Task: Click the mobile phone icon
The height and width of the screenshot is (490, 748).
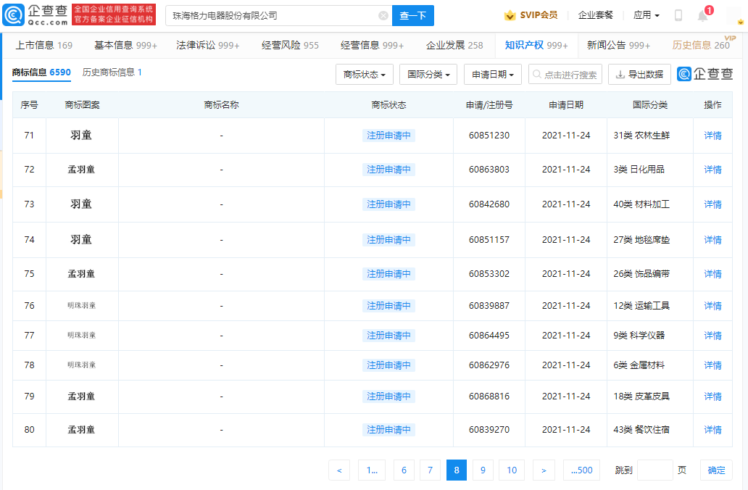Action: (x=678, y=15)
